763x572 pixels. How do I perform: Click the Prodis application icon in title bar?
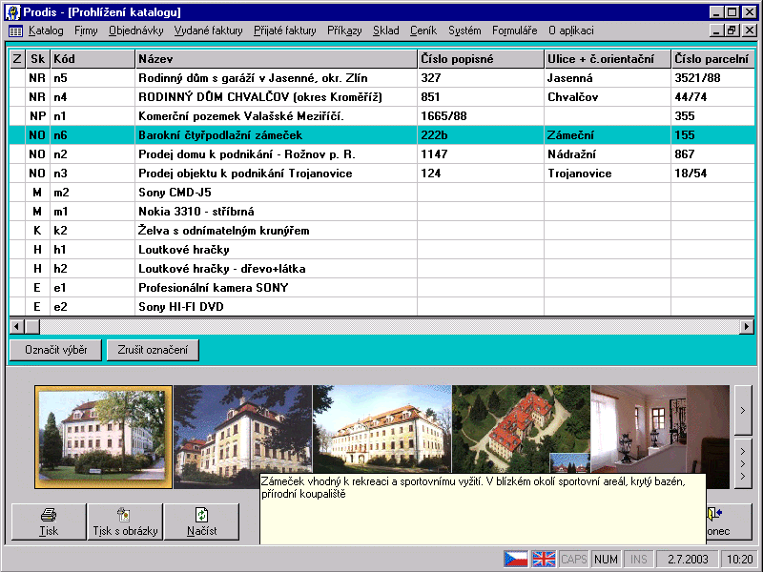(12, 12)
